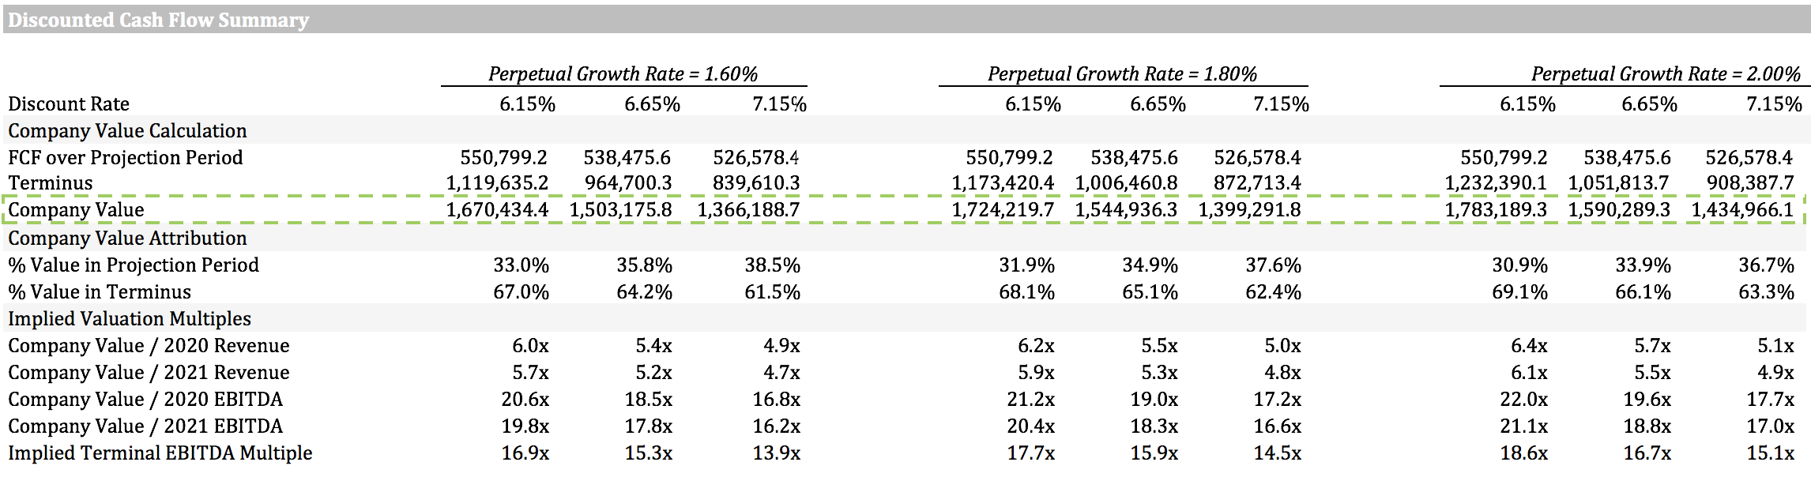Image resolution: width=1811 pixels, height=477 pixels.
Task: Click the Discount Rate row label
Action: (x=69, y=104)
